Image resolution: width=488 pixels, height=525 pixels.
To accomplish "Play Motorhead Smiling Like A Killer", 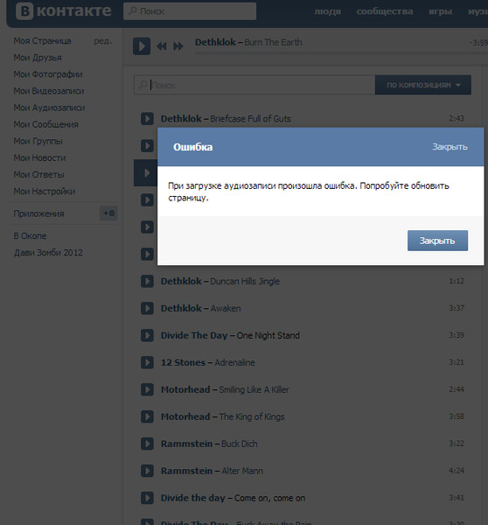I will (147, 389).
